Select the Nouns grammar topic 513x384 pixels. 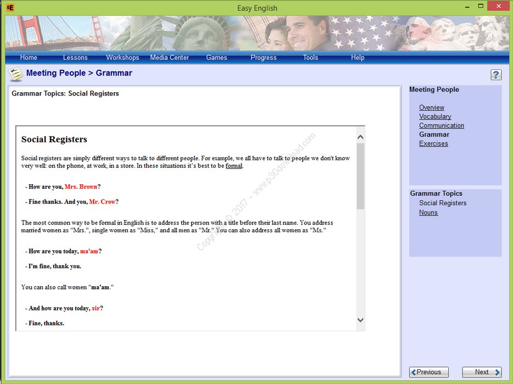coord(429,213)
